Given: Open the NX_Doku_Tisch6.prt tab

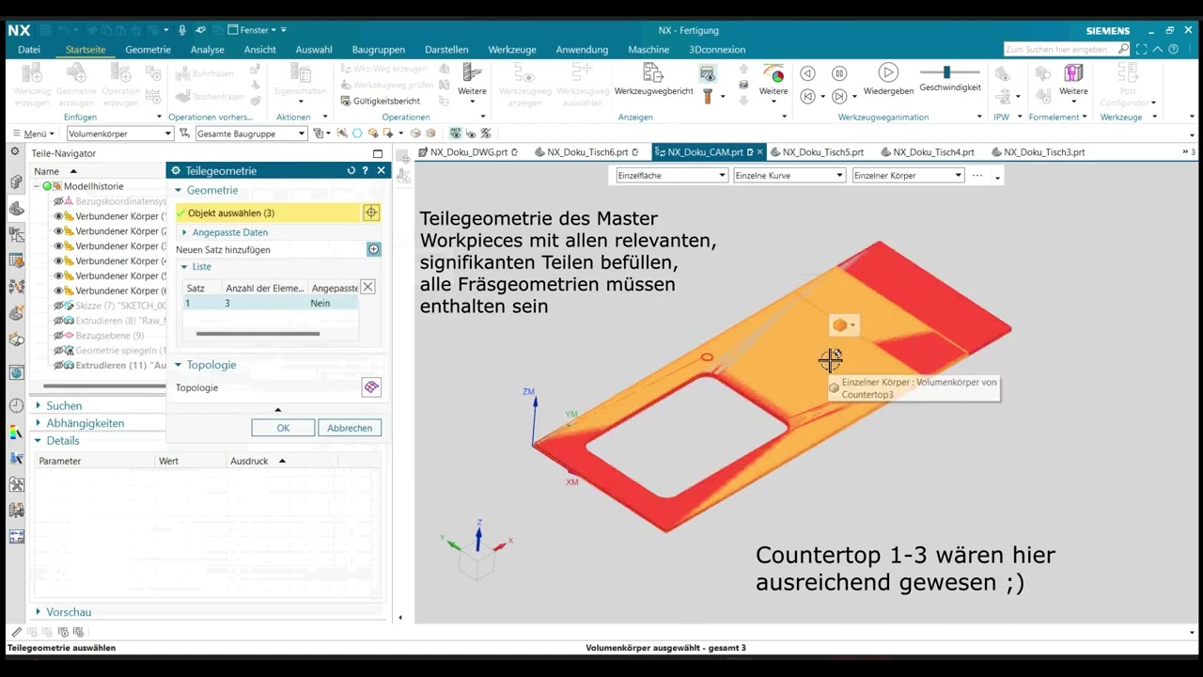Looking at the screenshot, I should (x=587, y=151).
